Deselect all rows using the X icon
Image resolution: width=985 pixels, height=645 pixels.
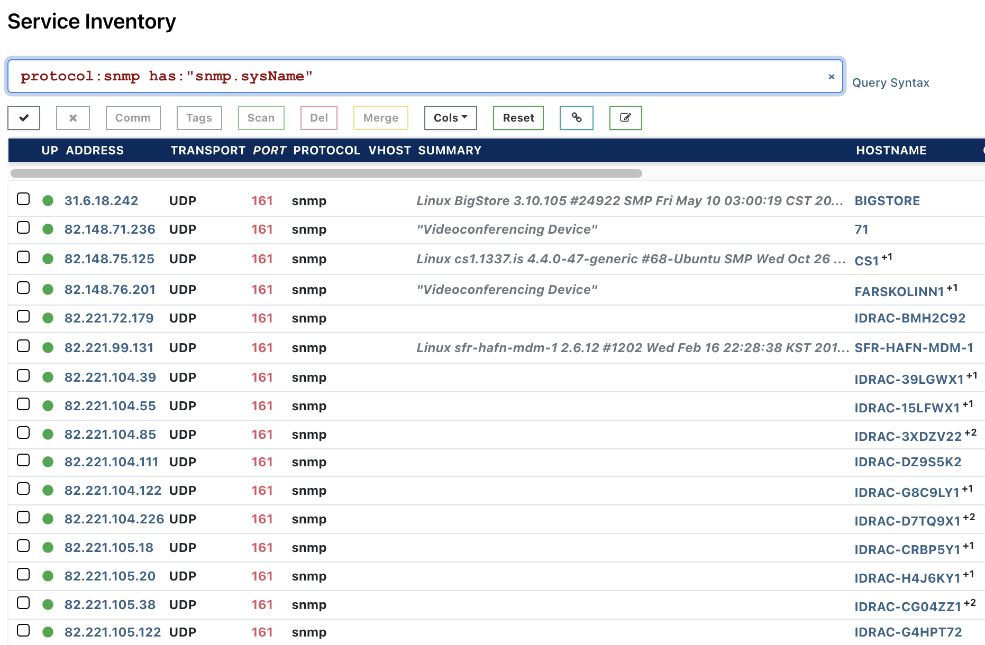pos(72,118)
